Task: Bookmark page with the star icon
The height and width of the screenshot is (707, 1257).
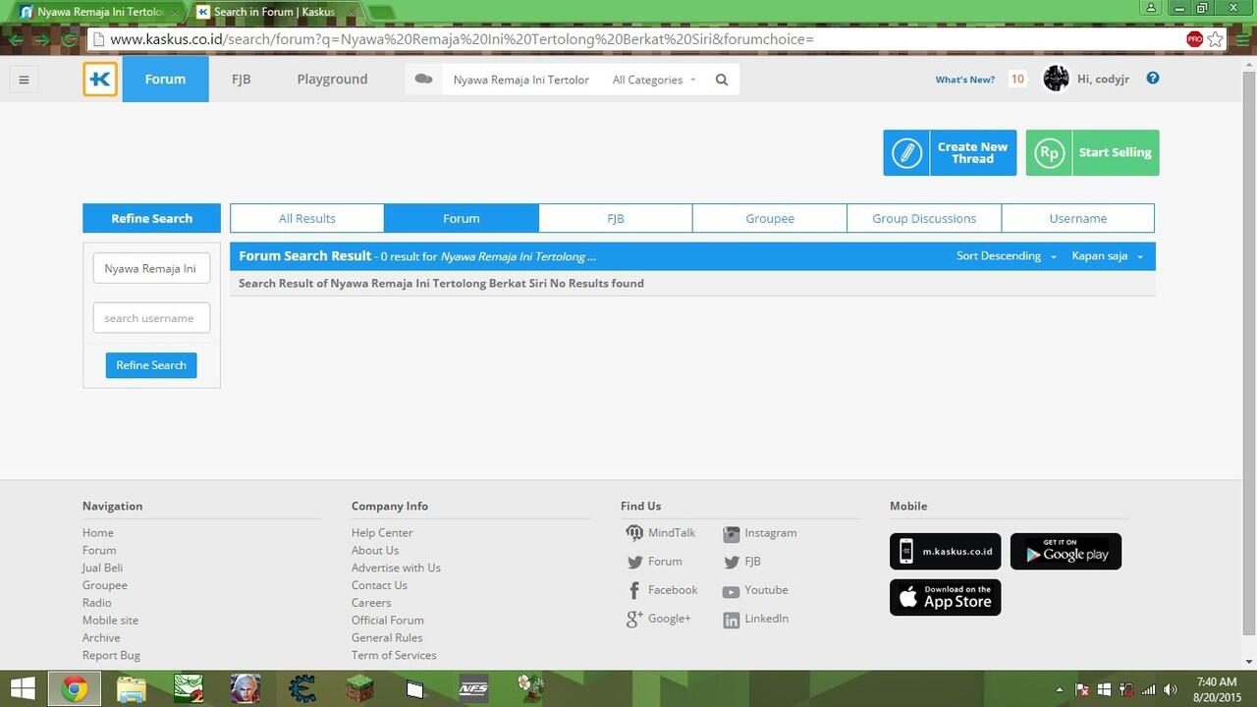Action: click(x=1216, y=39)
